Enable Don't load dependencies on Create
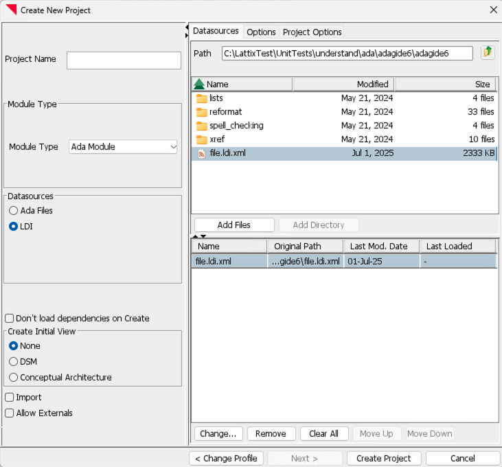The width and height of the screenshot is (502, 467). 10,318
